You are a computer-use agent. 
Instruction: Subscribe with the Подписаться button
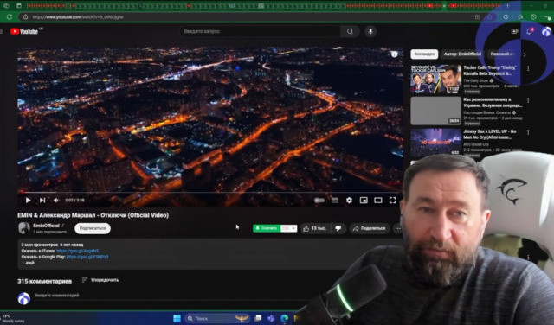(x=93, y=228)
